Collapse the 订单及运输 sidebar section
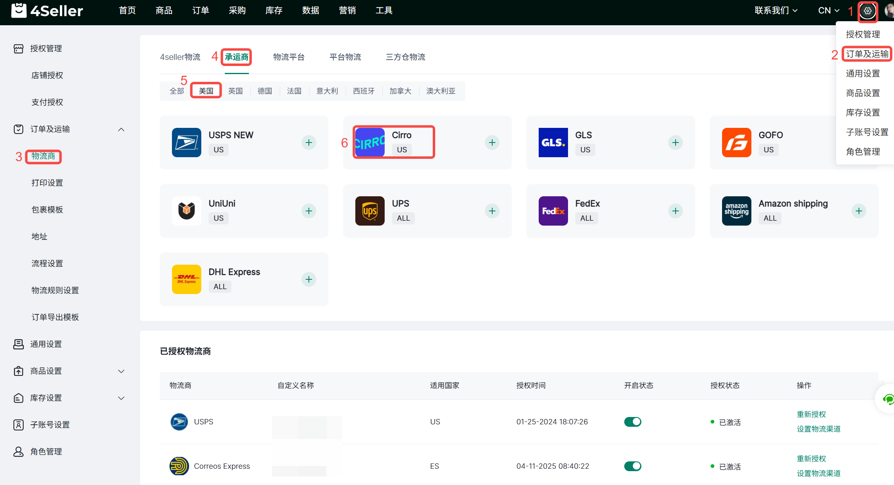894x485 pixels. click(121, 129)
